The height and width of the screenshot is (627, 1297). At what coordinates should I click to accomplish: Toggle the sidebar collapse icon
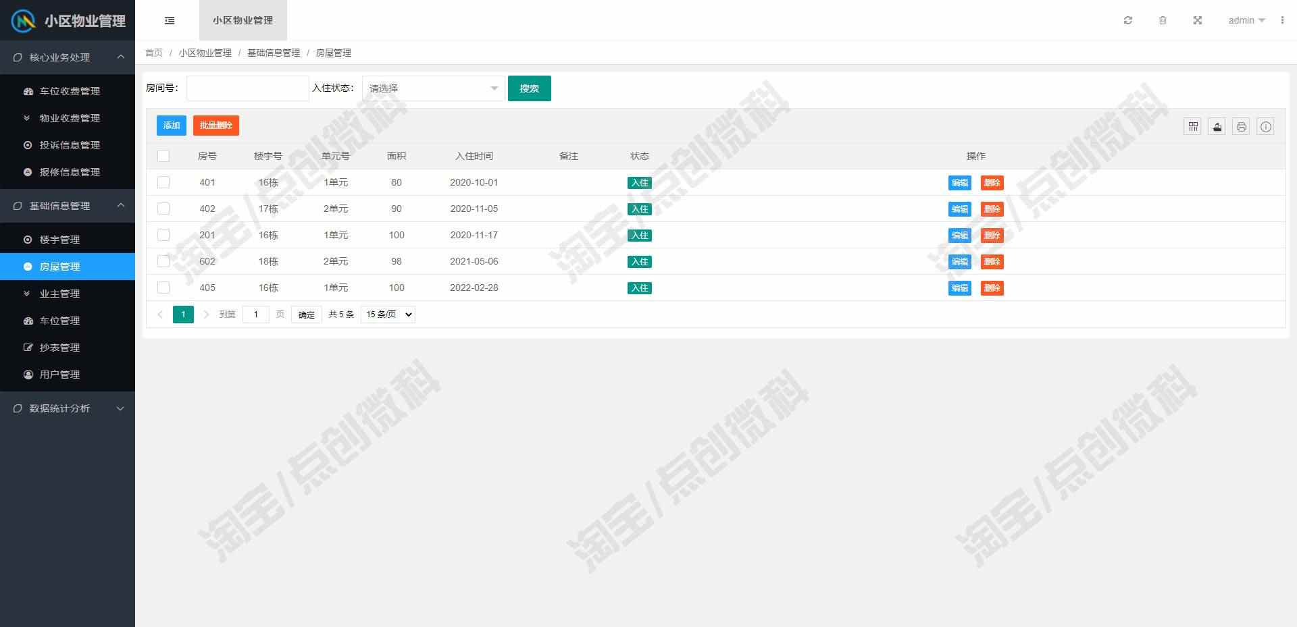(x=170, y=20)
